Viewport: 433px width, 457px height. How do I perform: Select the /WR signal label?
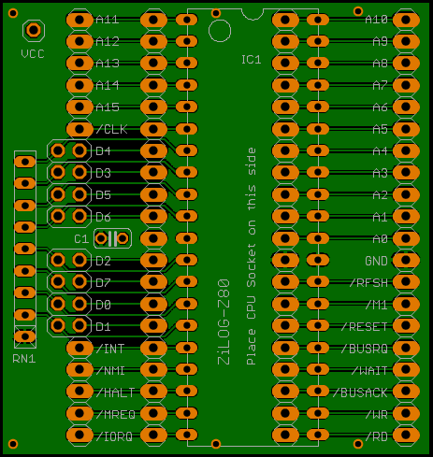pyautogui.click(x=376, y=415)
